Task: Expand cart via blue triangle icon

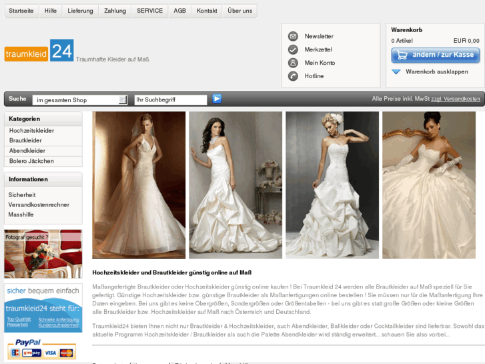Action: [x=396, y=72]
